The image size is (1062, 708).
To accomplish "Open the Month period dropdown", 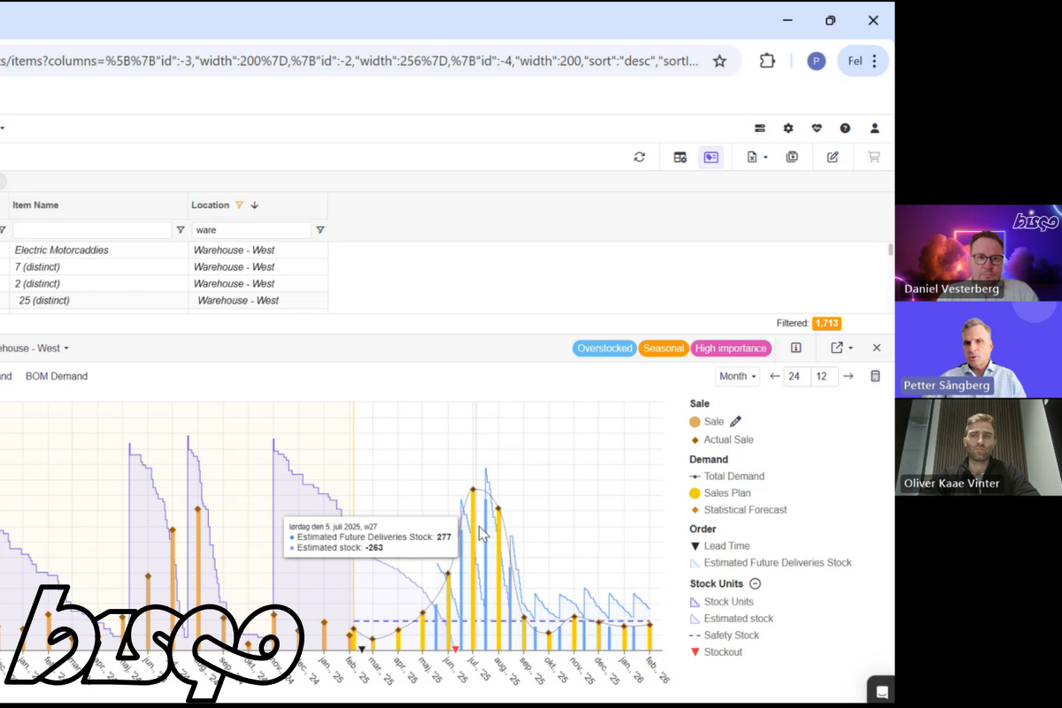I will [738, 376].
